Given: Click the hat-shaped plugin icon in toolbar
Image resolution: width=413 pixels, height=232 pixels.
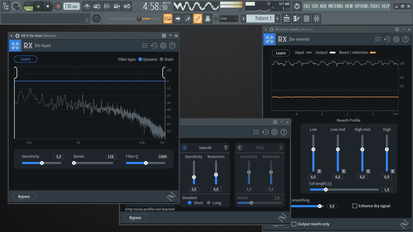Looking at the screenshot, I should click(x=207, y=18).
